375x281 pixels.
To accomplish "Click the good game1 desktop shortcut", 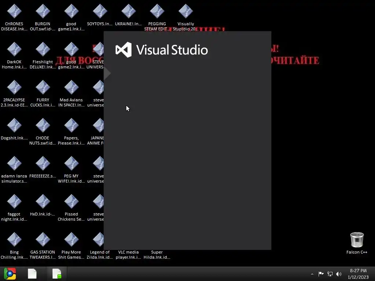I will (71, 18).
